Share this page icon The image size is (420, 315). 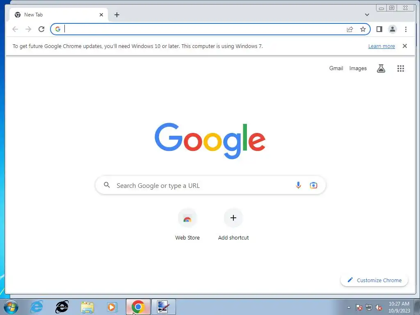click(350, 29)
